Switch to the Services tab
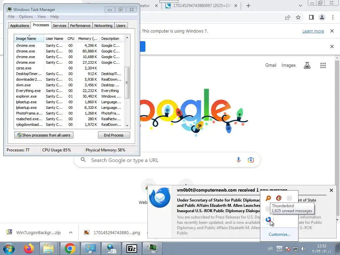 pyautogui.click(x=59, y=26)
